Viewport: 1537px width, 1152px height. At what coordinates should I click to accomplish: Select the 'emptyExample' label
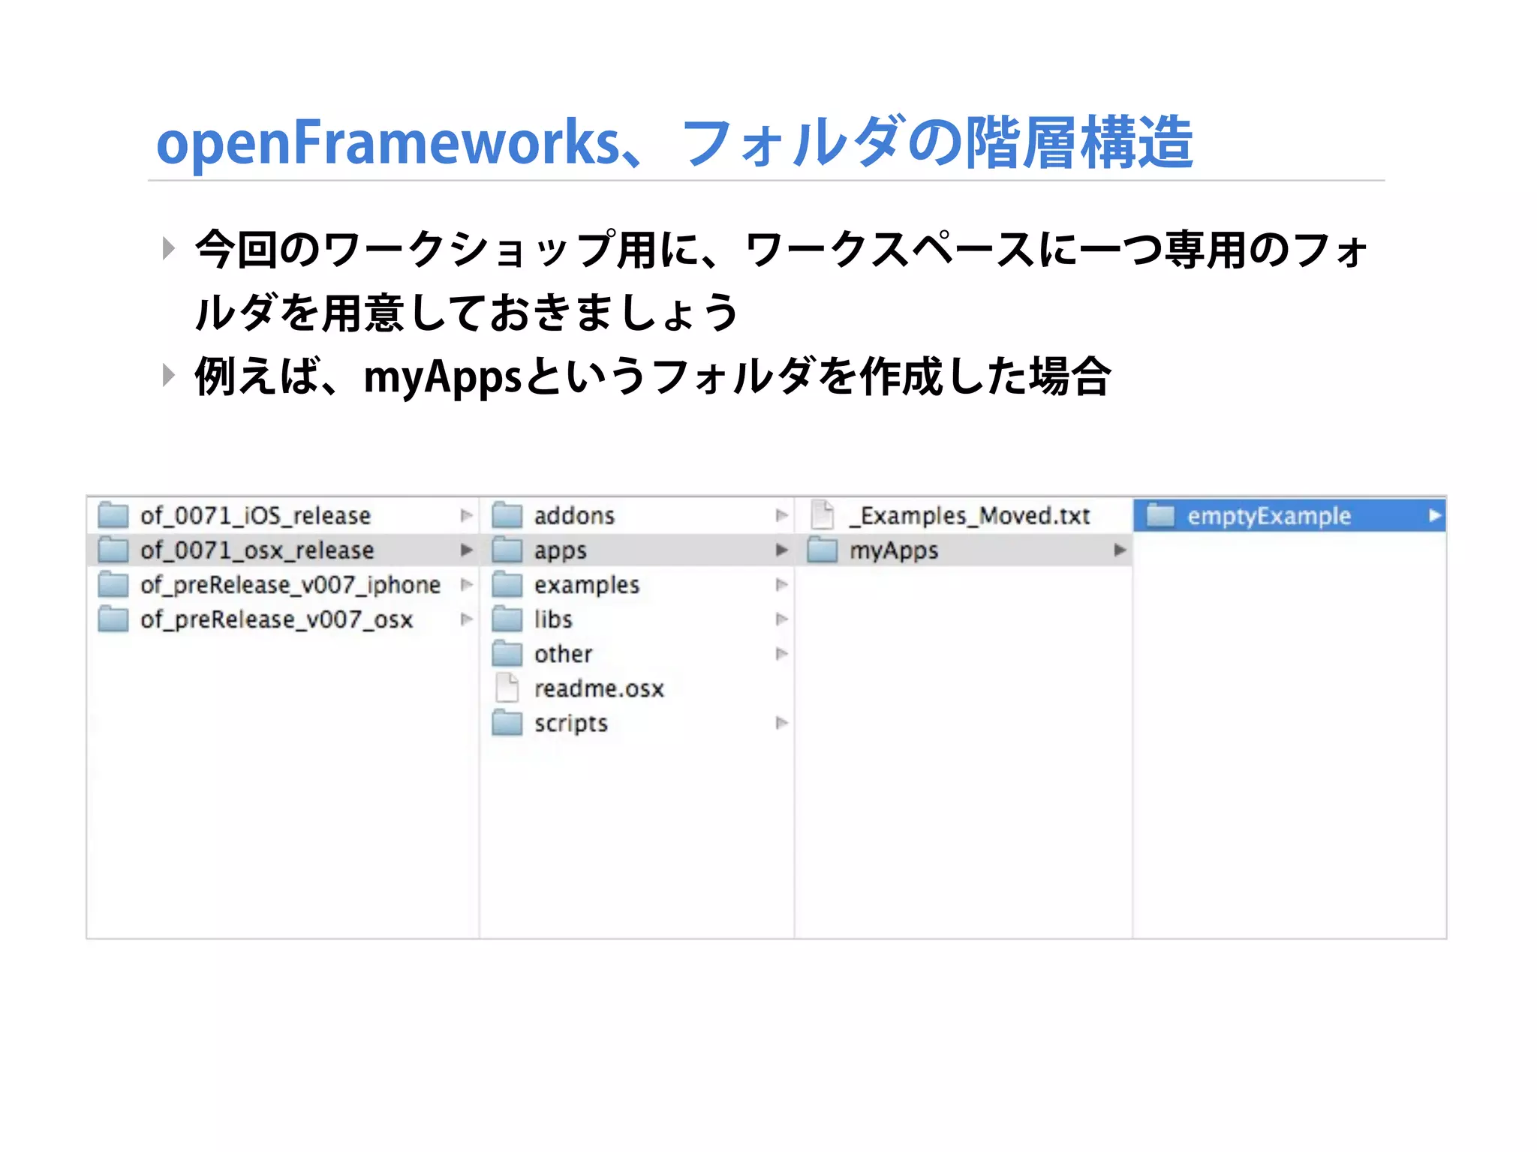tap(1269, 516)
